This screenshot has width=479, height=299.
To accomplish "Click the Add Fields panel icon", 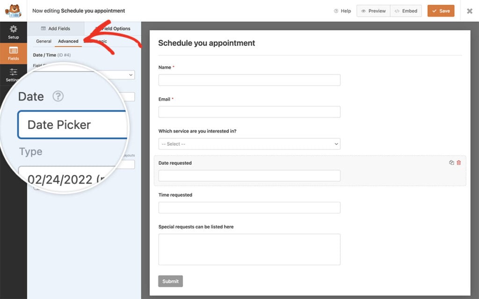I will pos(56,28).
